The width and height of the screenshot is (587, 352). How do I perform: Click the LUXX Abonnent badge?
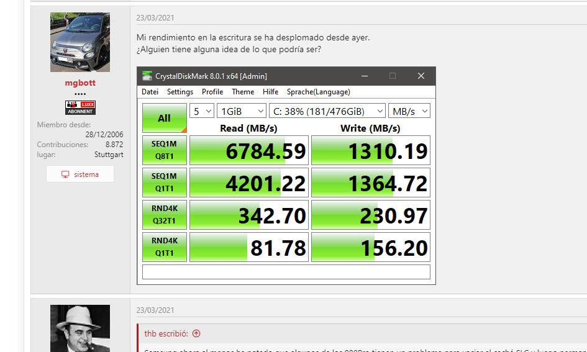(x=80, y=108)
